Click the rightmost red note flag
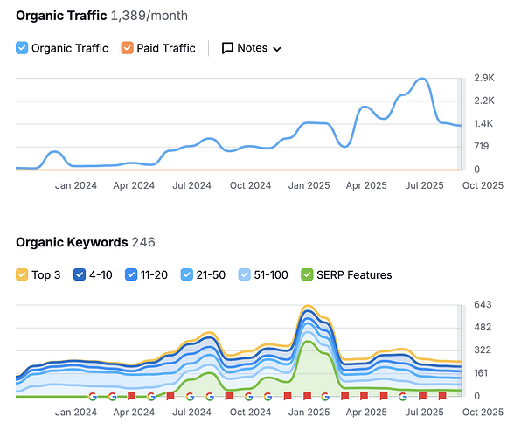 tap(442, 396)
